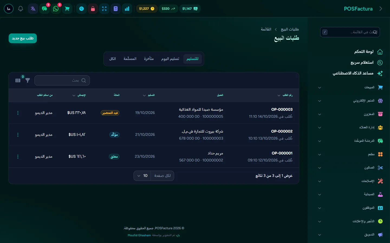Select the الكل tab
The image size is (390, 243).
pyautogui.click(x=113, y=59)
